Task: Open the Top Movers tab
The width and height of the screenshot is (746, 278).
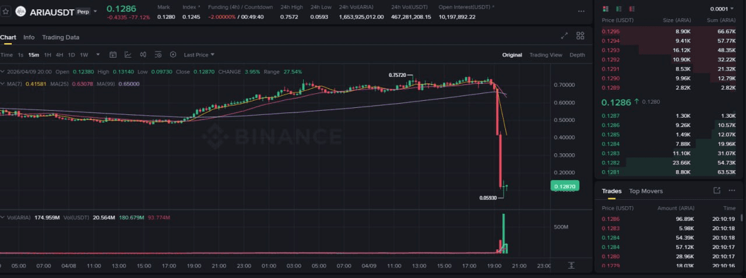Action: pos(646,191)
